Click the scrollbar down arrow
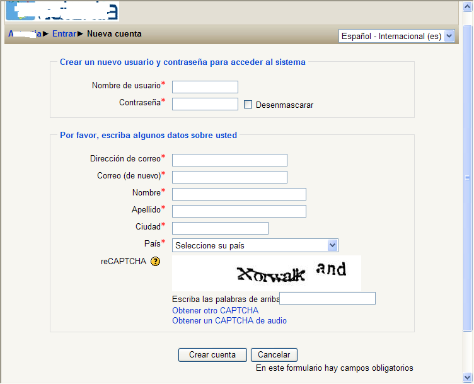 [x=467, y=377]
